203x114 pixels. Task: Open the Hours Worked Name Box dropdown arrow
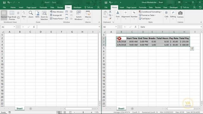pyautogui.click(x=116, y=27)
